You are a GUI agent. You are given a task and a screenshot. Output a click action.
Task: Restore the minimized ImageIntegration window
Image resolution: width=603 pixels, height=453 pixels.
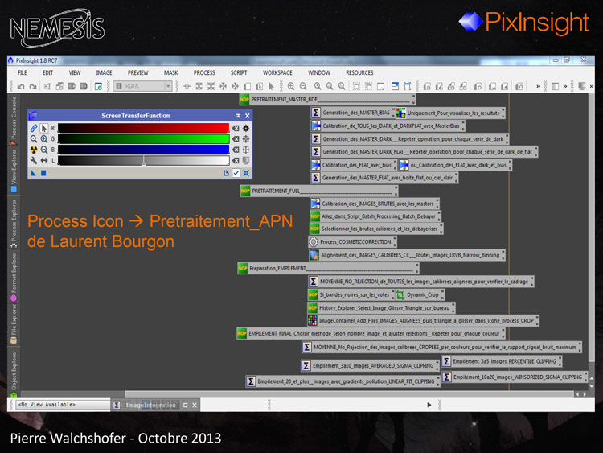(187, 405)
